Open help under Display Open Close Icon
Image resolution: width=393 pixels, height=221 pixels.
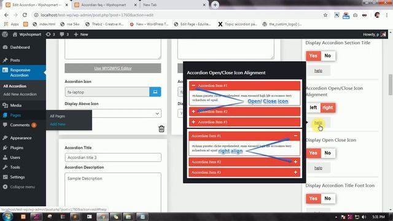[318, 168]
